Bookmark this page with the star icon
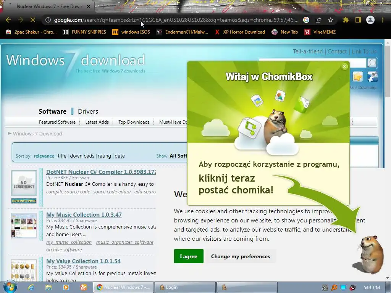 tap(331, 20)
